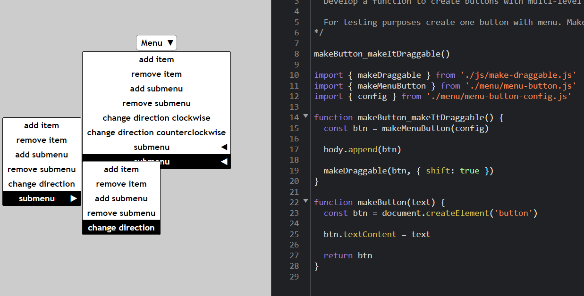Choose 'change direction counterclockwise' from the menu

pyautogui.click(x=156, y=132)
